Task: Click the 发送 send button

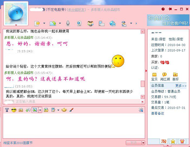Action: point(134,143)
